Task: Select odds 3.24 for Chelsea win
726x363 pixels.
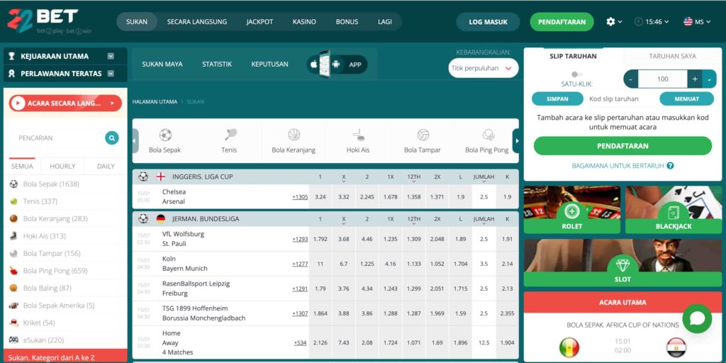Action: 320,197
